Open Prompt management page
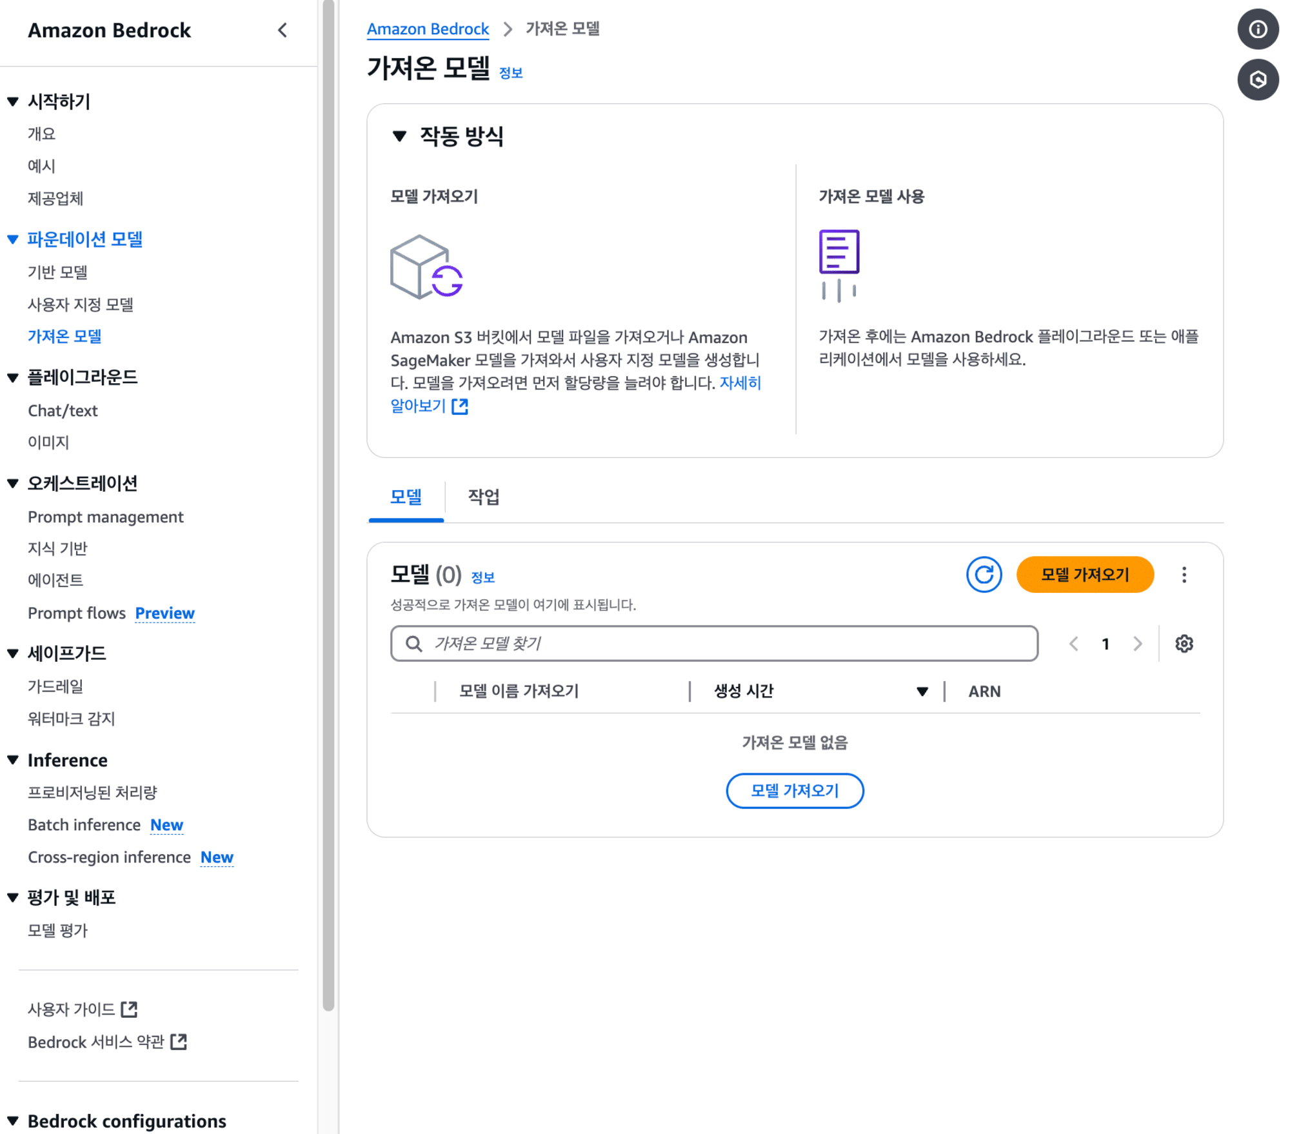1290x1134 pixels. point(106,517)
